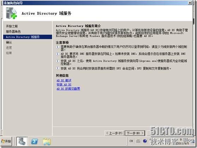
Task: Open Windows PowerShell from the taskbar
Action: click(x=35, y=142)
